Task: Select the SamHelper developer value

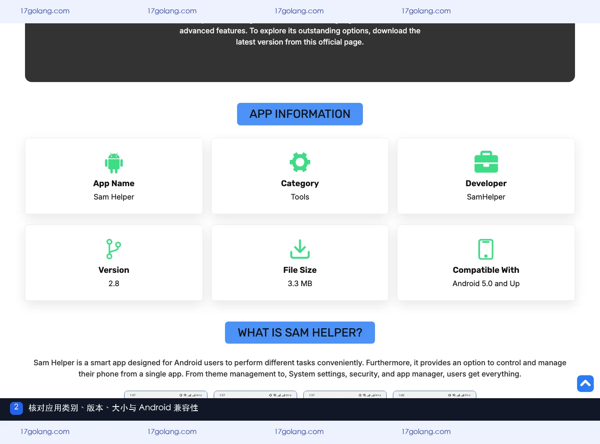Action: coord(486,197)
